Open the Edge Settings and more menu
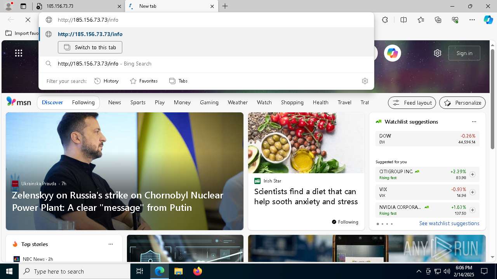 pos(472,20)
